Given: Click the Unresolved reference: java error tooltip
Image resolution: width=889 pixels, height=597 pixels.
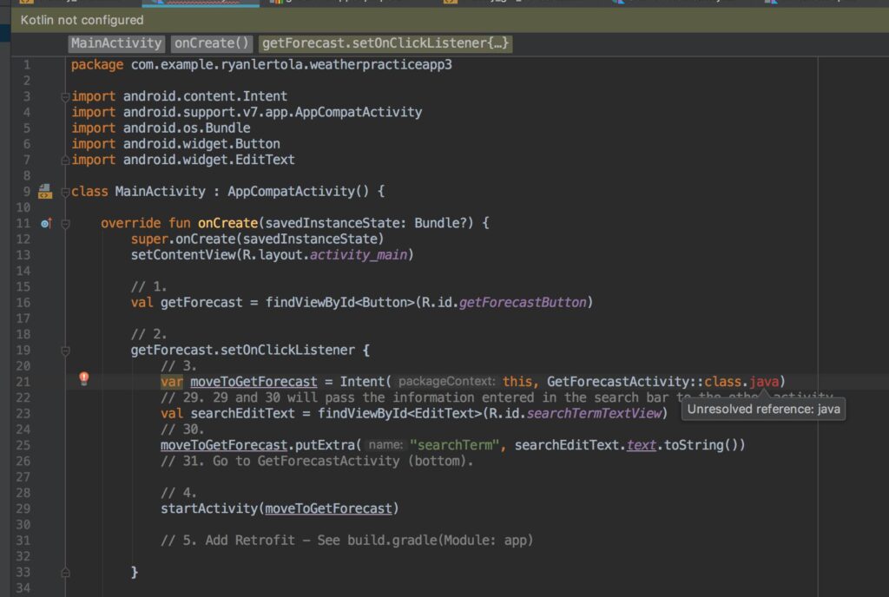Looking at the screenshot, I should point(762,409).
